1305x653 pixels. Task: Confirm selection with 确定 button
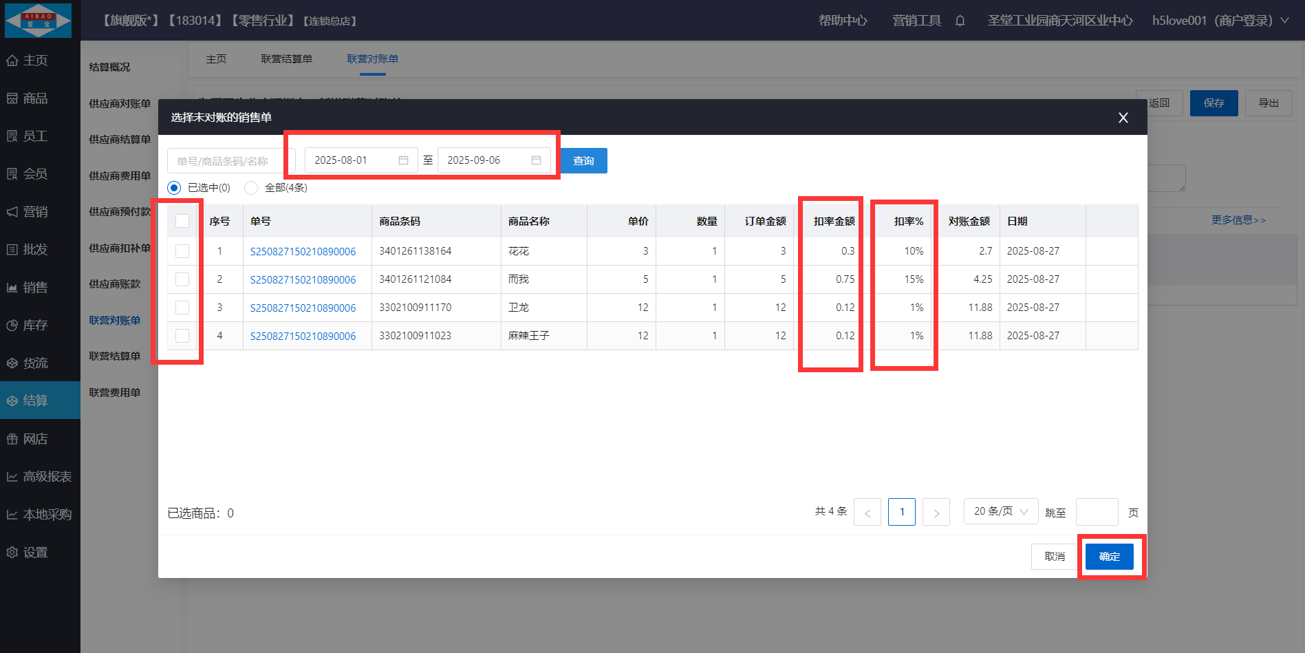[x=1109, y=557]
